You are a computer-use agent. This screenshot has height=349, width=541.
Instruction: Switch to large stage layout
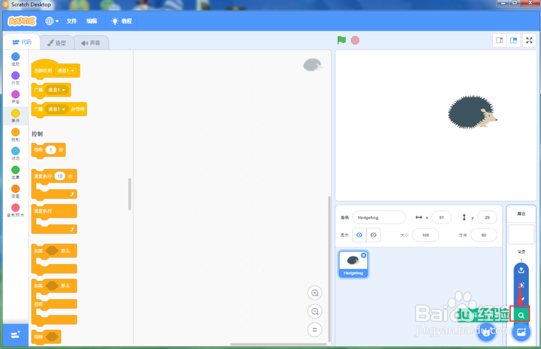[513, 41]
